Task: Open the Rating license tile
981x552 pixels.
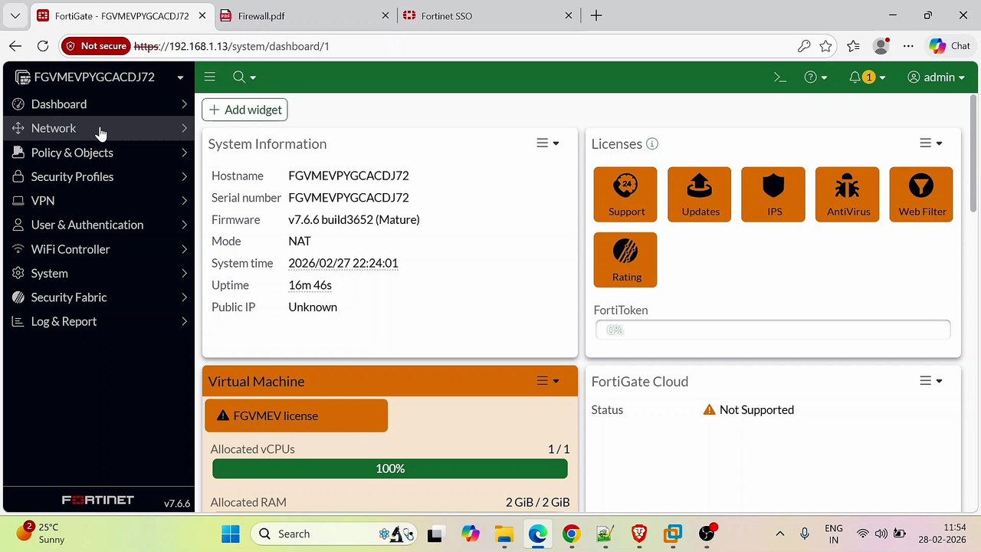Action: (x=625, y=260)
